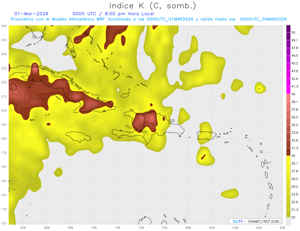
Task: Click longitude axis label "76W"
Action: coord(94,228)
